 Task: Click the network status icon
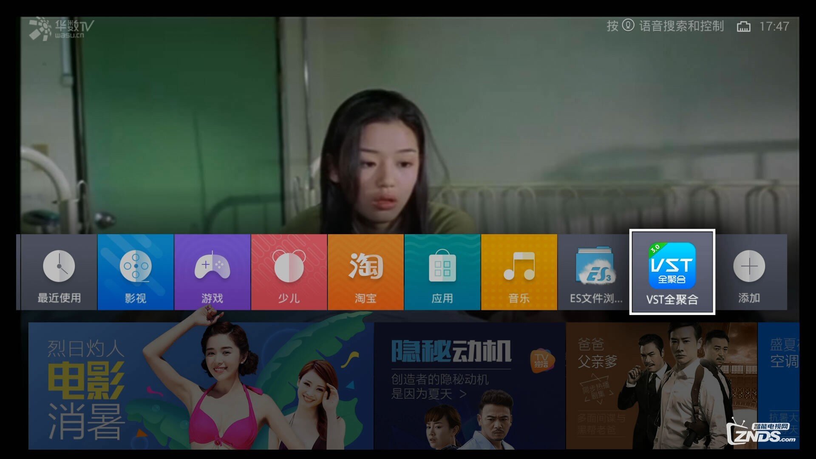[743, 26]
